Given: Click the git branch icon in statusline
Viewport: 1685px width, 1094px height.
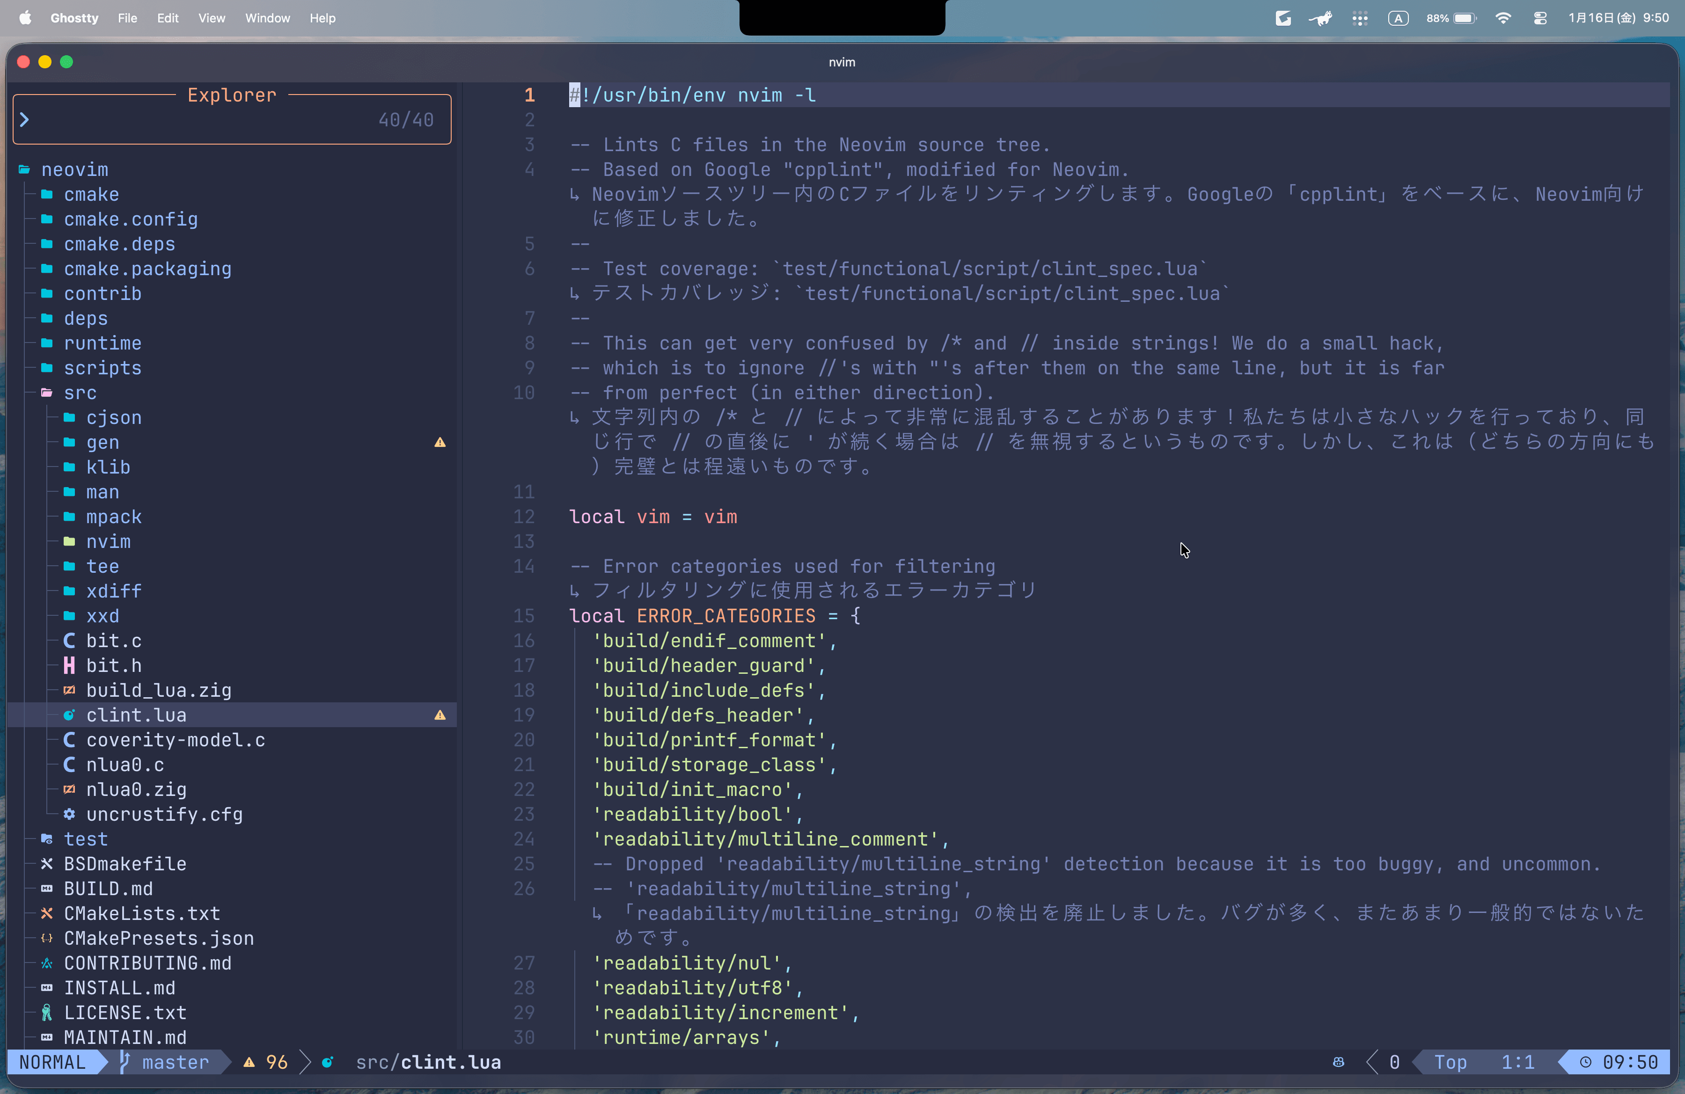Looking at the screenshot, I should tap(125, 1061).
